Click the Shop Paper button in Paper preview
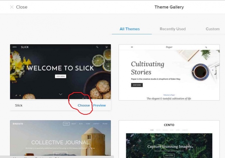Viewport: 225px width, 158px height. (x=137, y=85)
